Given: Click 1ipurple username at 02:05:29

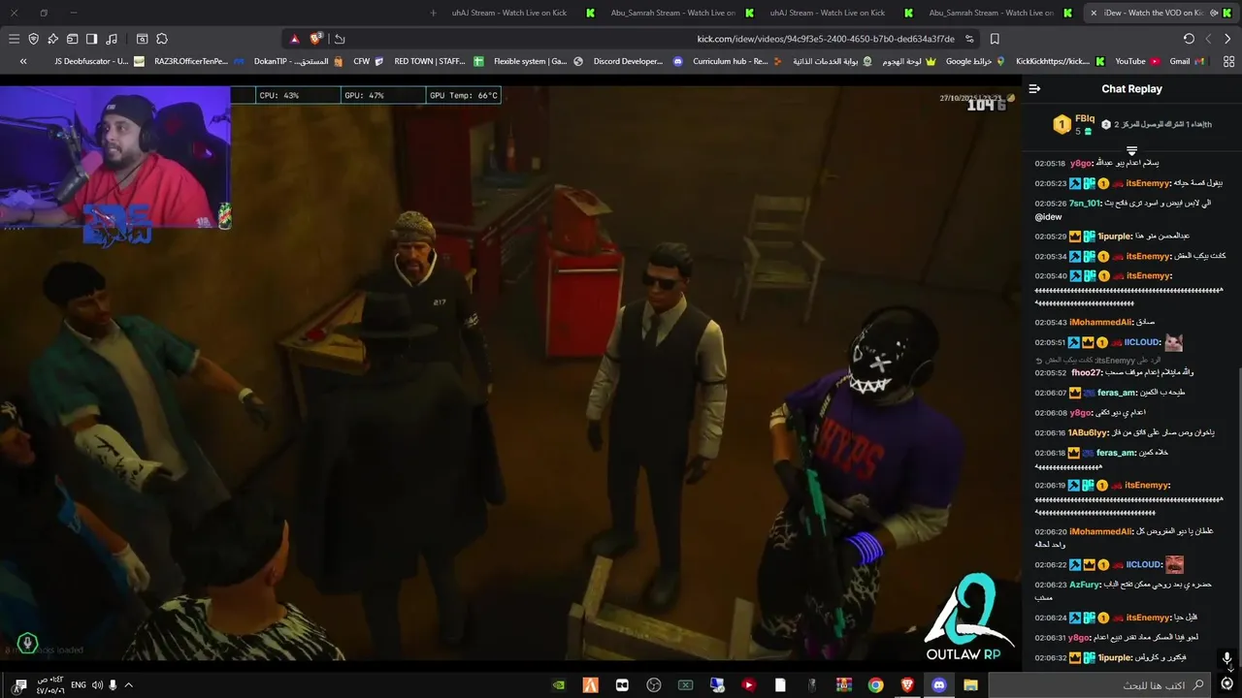Looking at the screenshot, I should (1116, 236).
